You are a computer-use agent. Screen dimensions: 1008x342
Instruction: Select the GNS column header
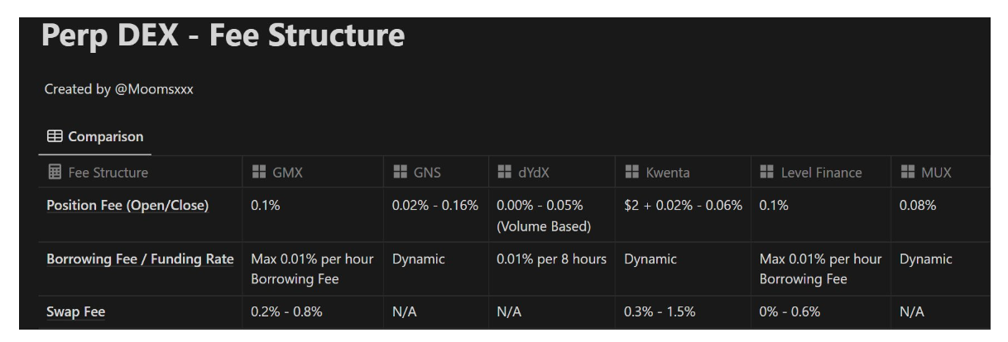[x=437, y=173]
